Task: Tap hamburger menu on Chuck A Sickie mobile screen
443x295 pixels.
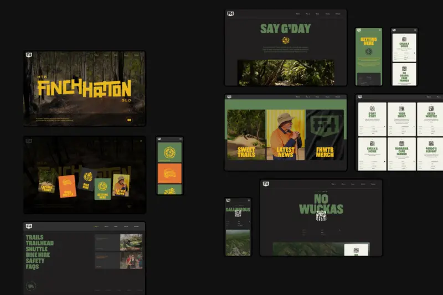Action: pos(415,30)
